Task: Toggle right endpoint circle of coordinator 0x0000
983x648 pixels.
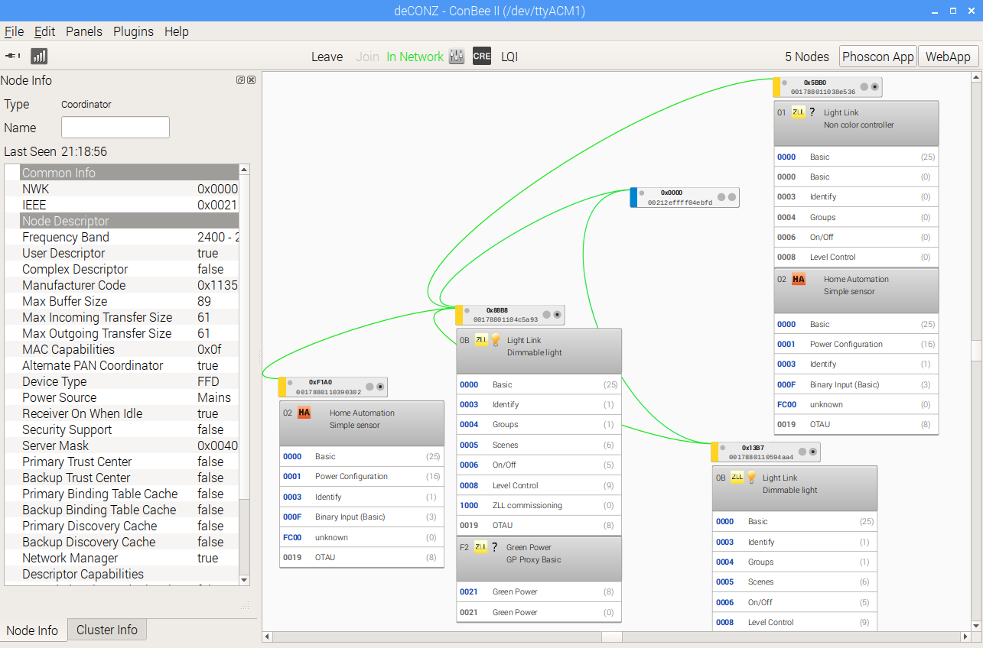Action: click(x=732, y=197)
